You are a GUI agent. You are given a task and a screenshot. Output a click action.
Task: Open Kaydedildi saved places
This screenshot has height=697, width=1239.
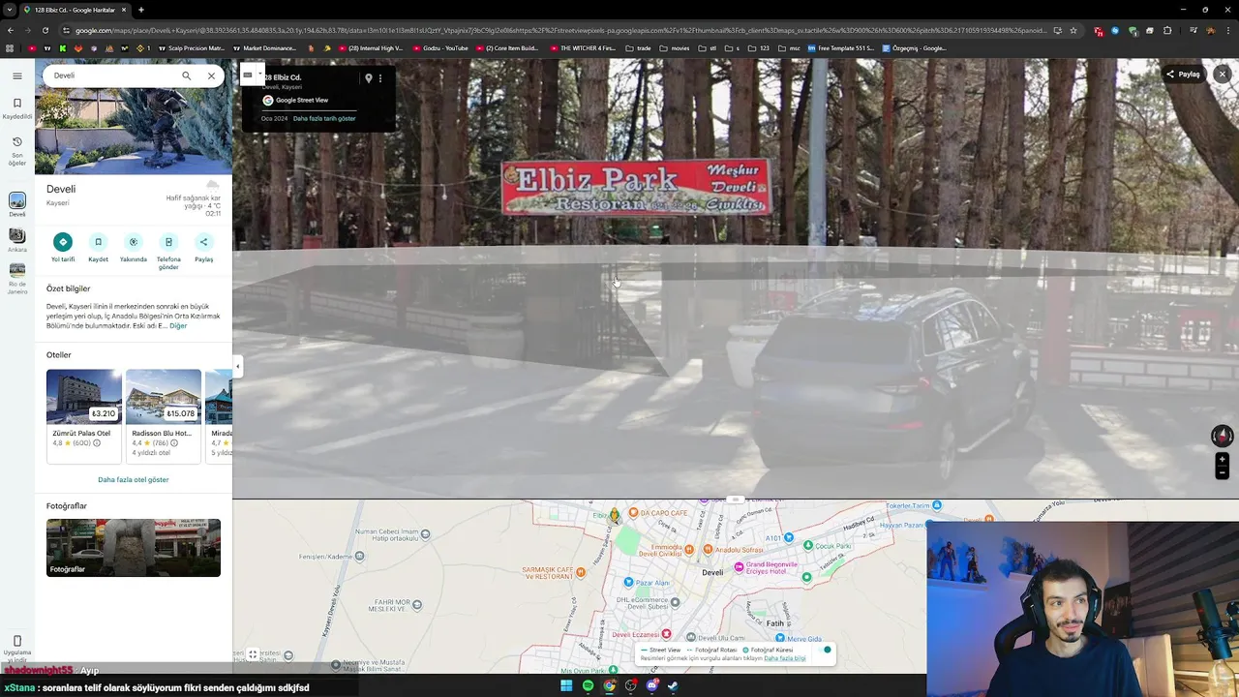coord(16,107)
